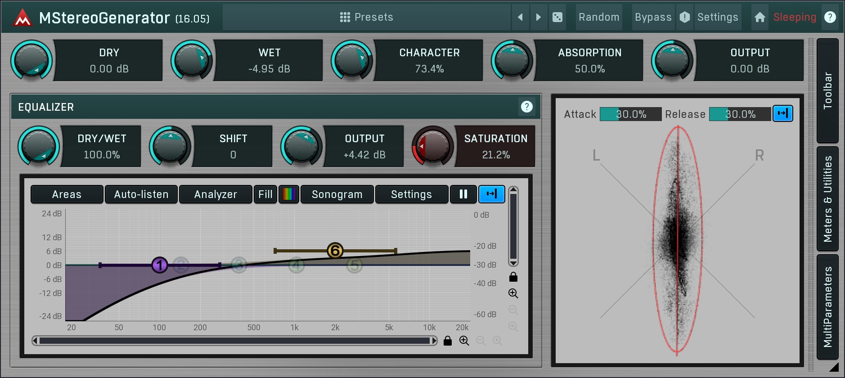
Task: Click the shield warning icon beside Bypass
Action: pyautogui.click(x=685, y=17)
